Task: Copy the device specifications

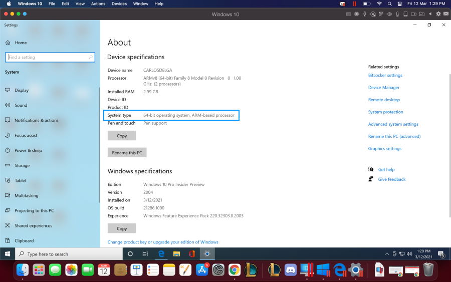Action: [122, 136]
